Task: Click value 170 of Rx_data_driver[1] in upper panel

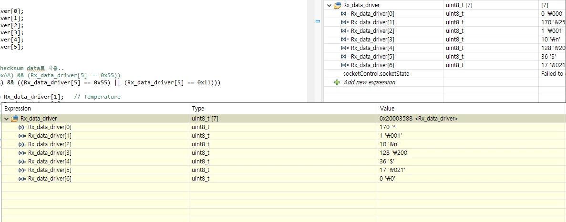Action: click(553, 22)
